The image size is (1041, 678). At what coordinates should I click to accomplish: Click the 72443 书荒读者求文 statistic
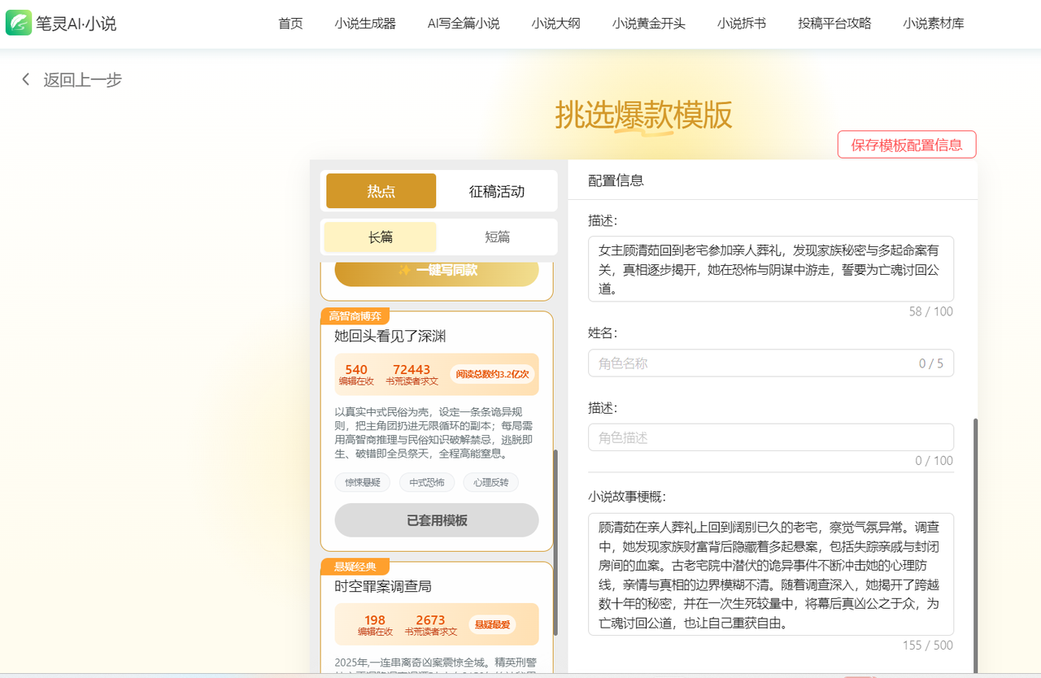(x=412, y=374)
